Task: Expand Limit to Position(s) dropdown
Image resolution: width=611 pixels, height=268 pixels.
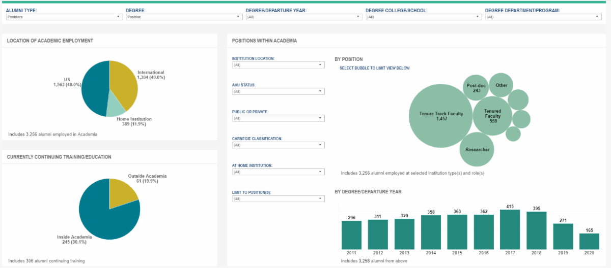Action: 278,198
